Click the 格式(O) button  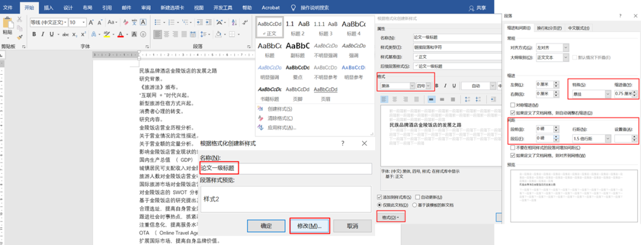[391, 217]
